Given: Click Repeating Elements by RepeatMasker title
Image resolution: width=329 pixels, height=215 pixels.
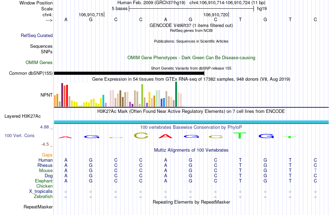Looking at the screenshot, I should click(191, 202).
